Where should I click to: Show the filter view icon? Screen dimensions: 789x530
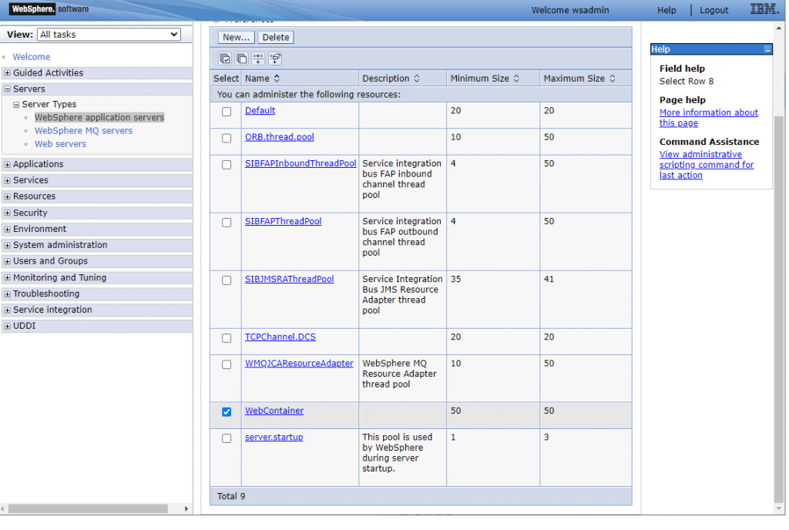point(258,59)
